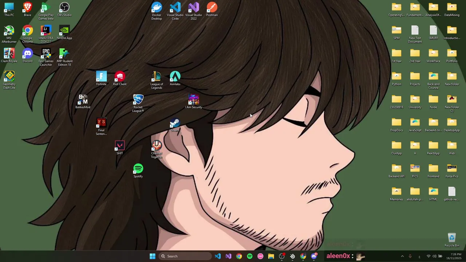Open Riot Client shortcut
This screenshot has height=262, width=466.
tap(120, 79)
